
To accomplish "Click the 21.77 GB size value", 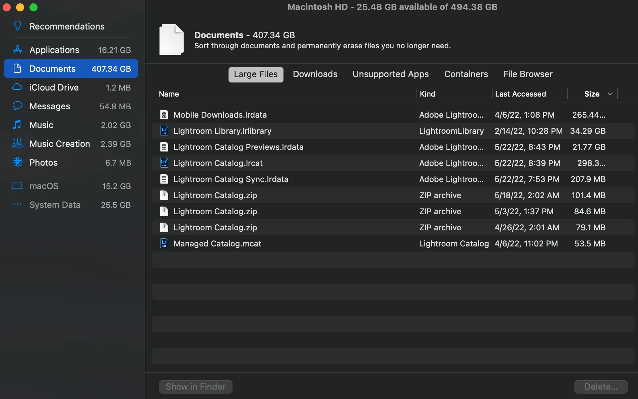I will [589, 147].
